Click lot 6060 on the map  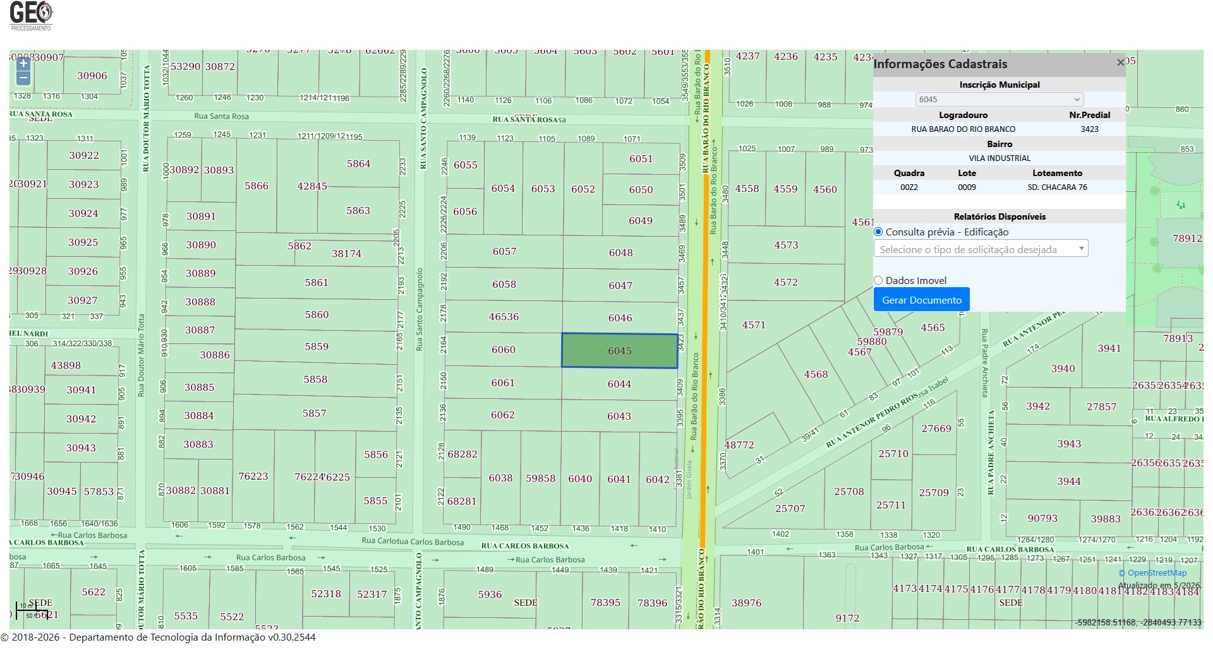(504, 350)
